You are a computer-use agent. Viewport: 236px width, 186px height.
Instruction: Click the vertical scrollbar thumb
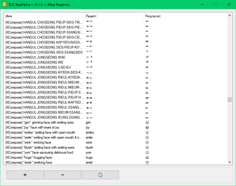tap(230, 100)
